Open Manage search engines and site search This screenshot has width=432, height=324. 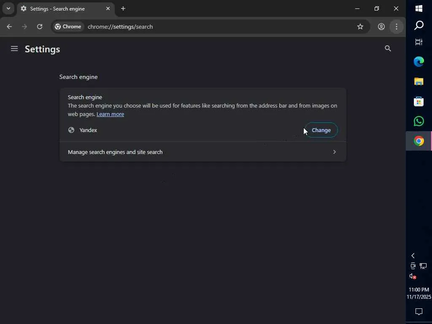[x=203, y=152]
